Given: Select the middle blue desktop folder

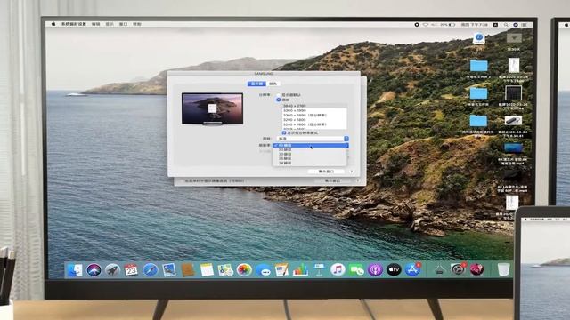Looking at the screenshot, I should point(479,93).
